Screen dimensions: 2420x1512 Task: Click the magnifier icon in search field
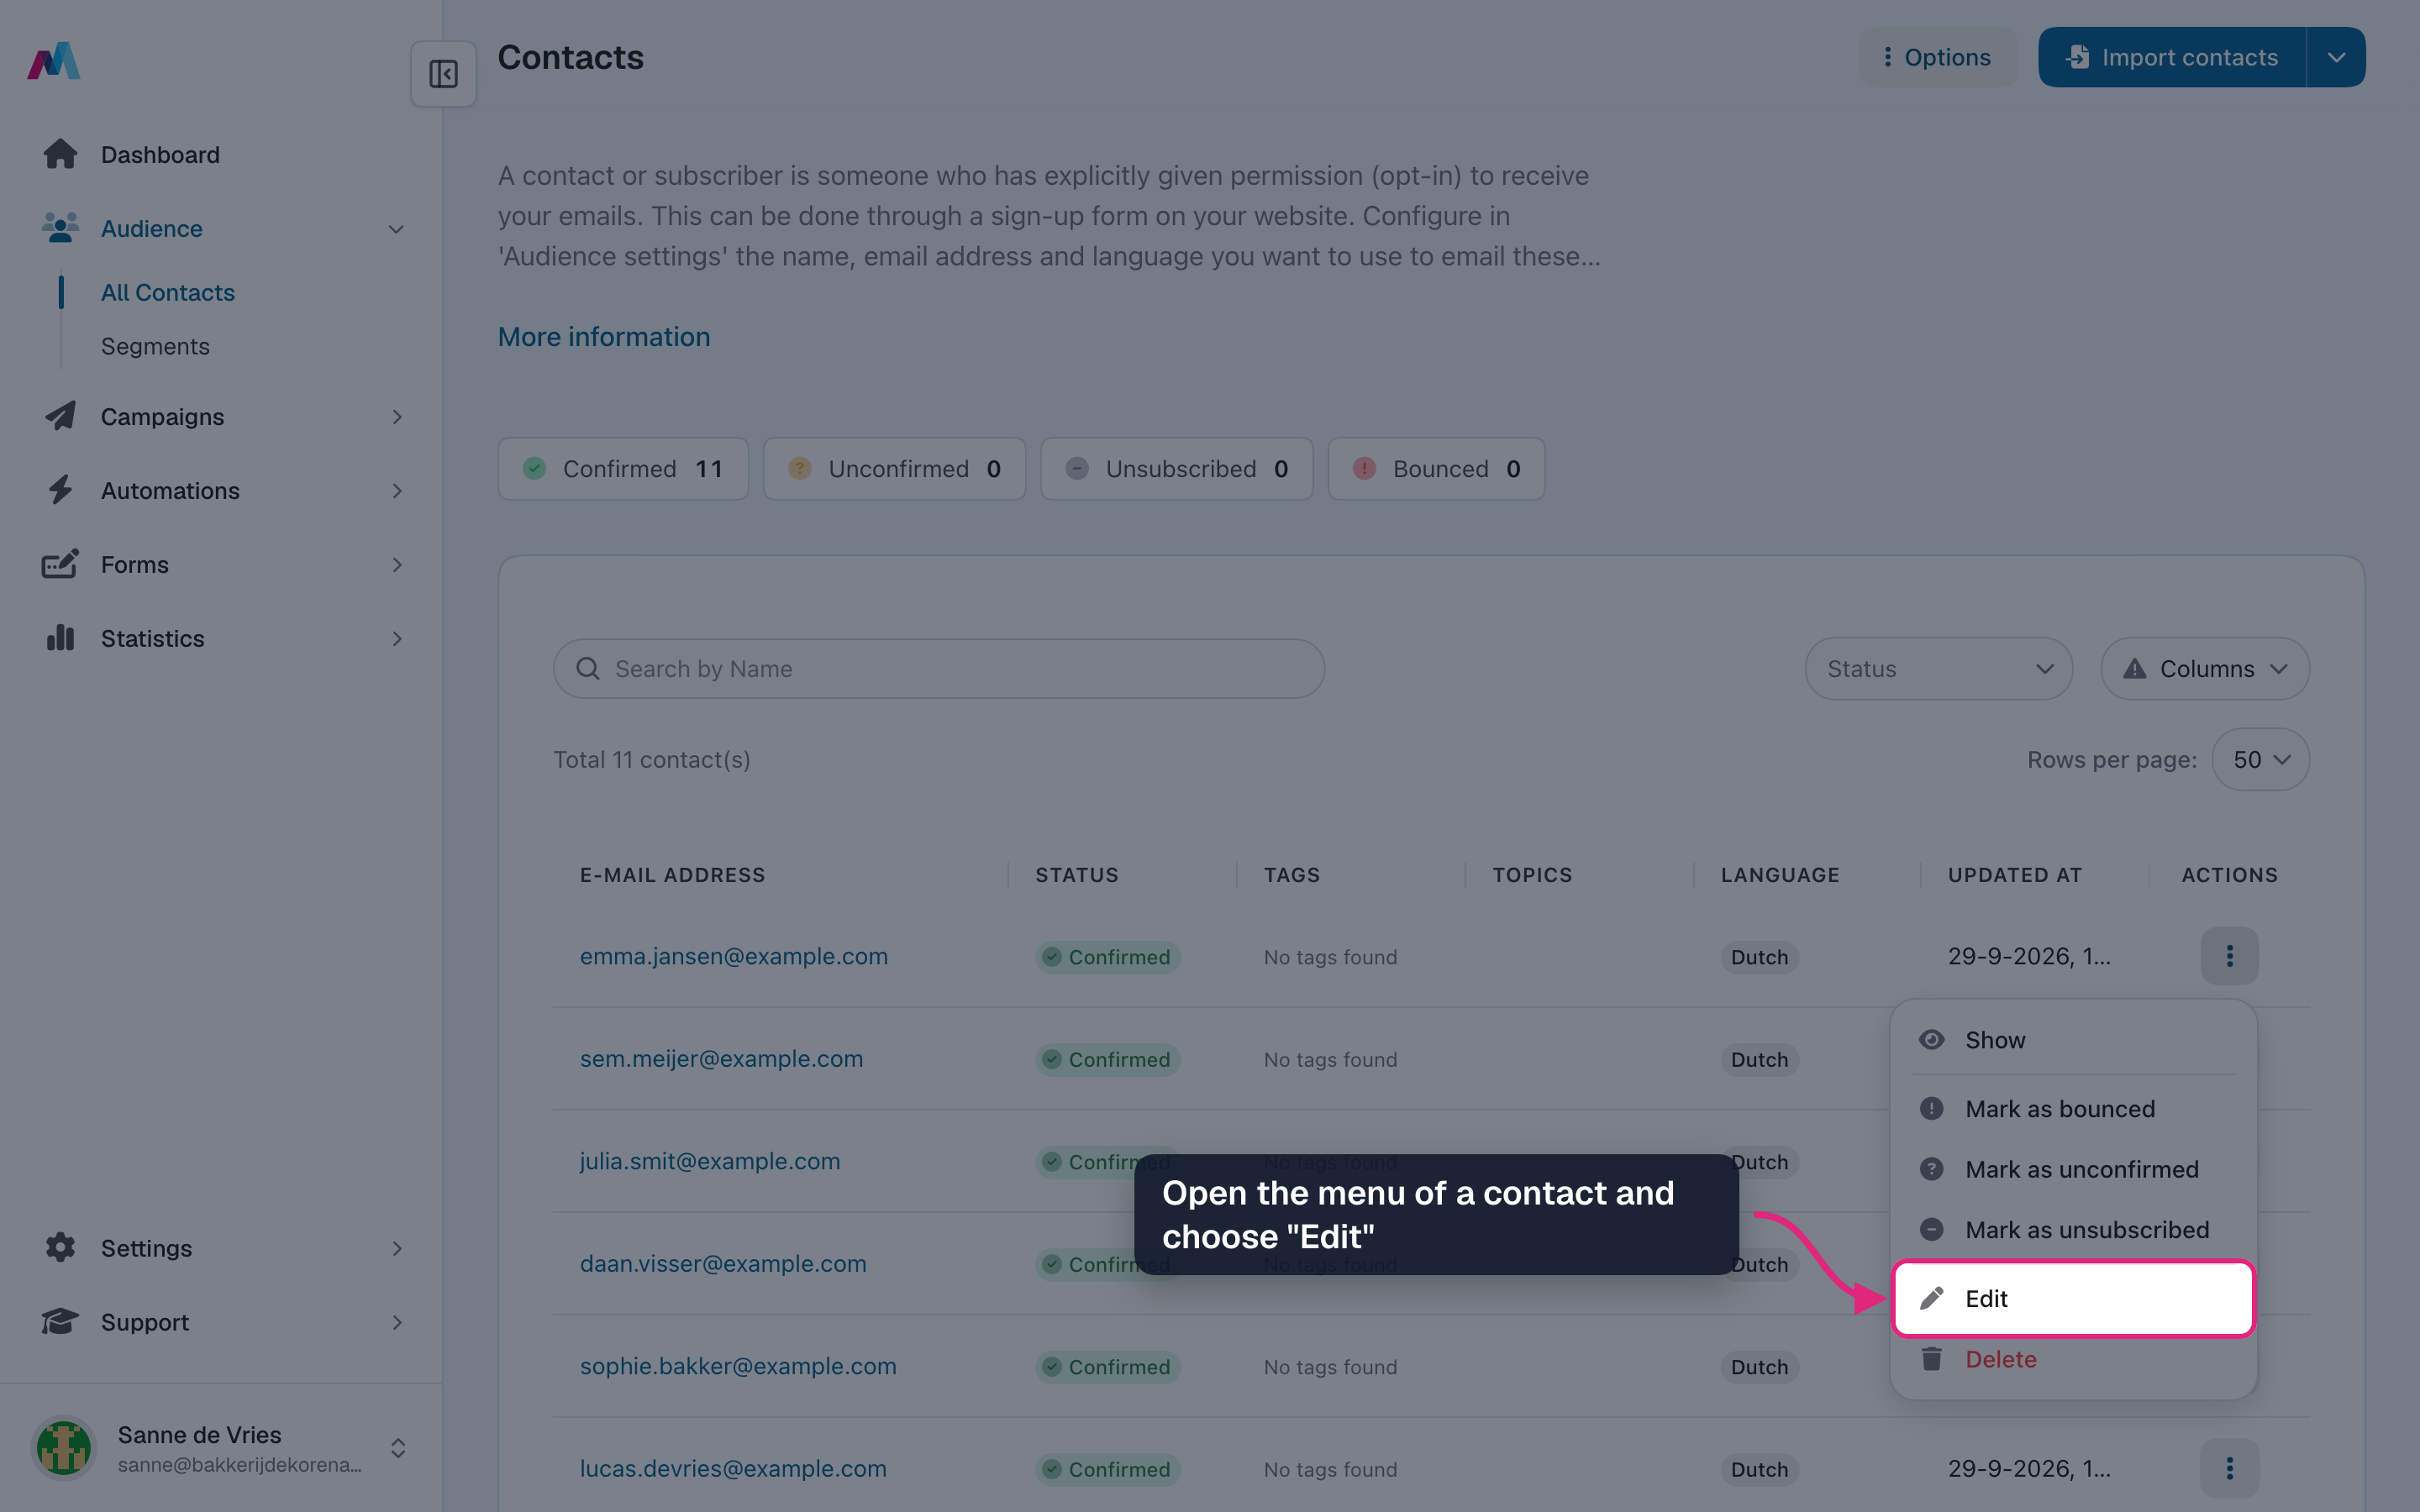point(588,668)
